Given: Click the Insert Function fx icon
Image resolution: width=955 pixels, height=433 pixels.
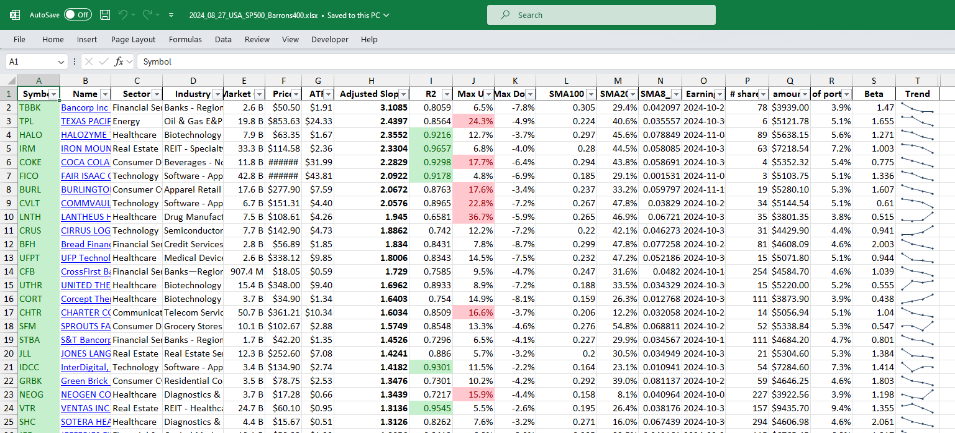Looking at the screenshot, I should 120,62.
